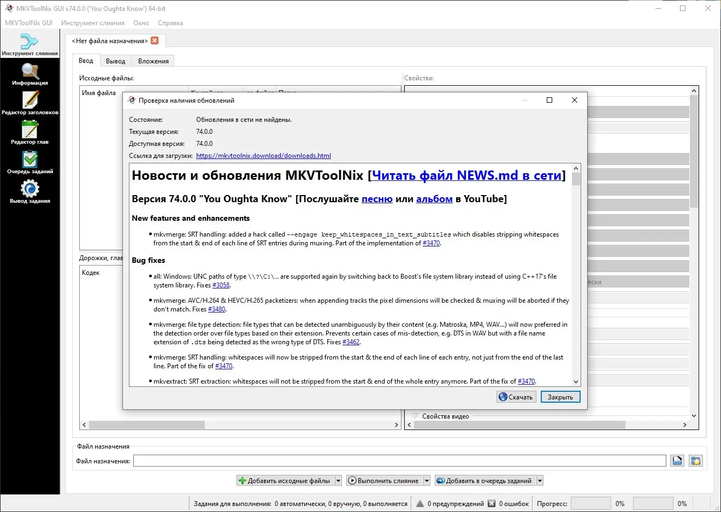Open issue link #3058
Screen dimensions: 721x512
click(x=221, y=285)
